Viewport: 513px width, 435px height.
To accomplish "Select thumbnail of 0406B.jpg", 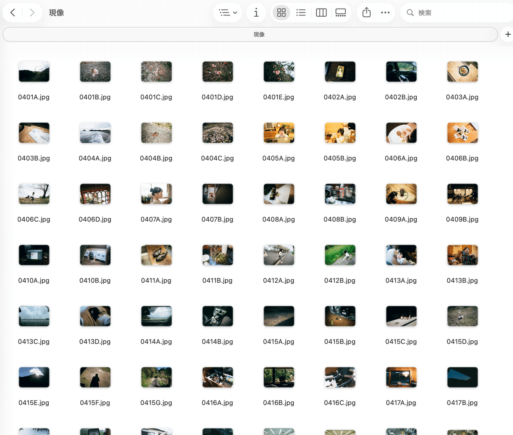I will (462, 133).
